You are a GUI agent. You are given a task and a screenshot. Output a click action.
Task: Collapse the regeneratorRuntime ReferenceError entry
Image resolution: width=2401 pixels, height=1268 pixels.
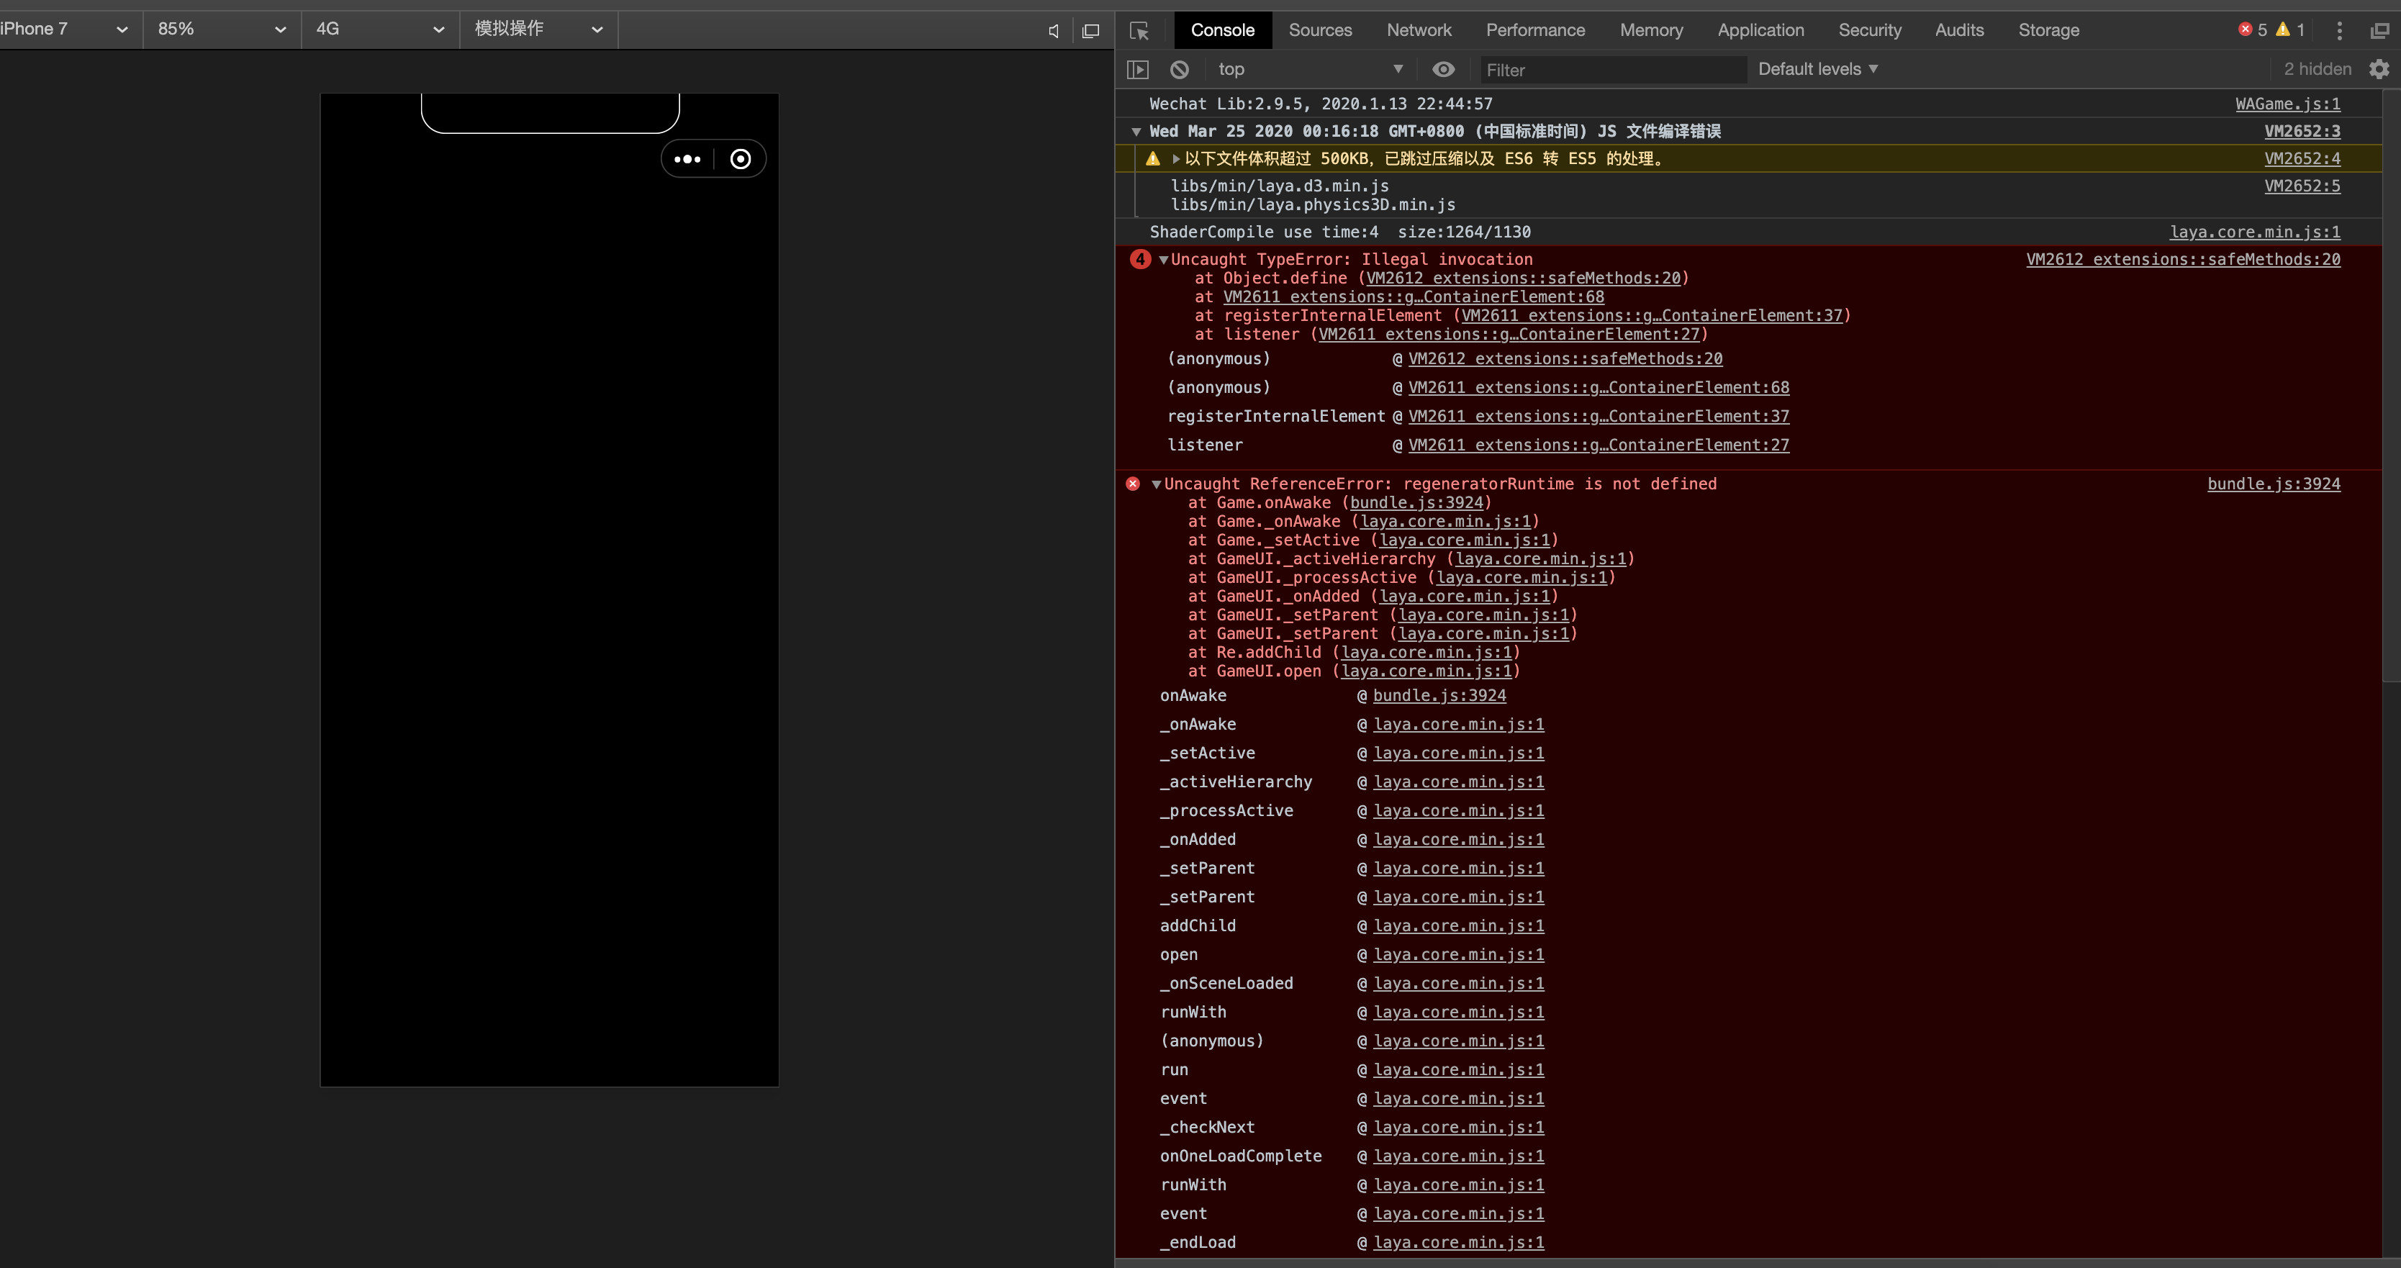click(1156, 484)
